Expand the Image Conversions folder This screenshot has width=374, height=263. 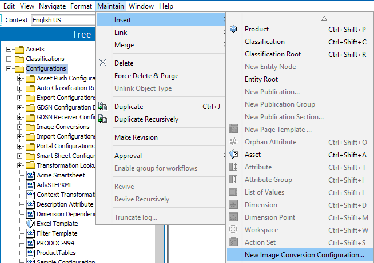[20, 127]
